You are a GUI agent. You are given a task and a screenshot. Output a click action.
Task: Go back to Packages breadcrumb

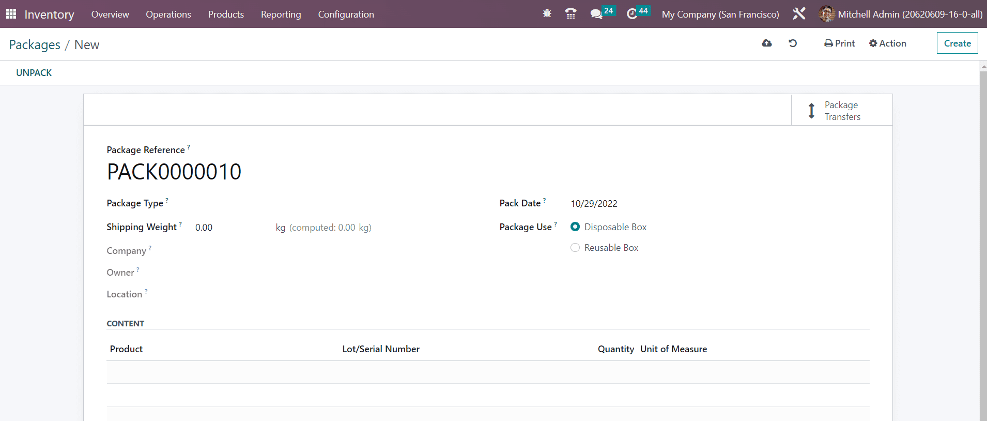pos(35,45)
